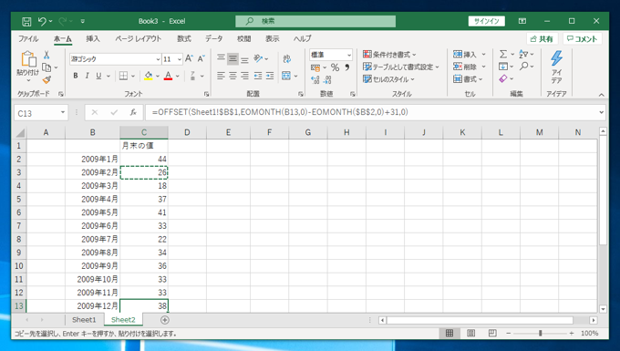Open the Name Box dropdown arrow
Screen dimensions: 620x351
[x=63, y=113]
